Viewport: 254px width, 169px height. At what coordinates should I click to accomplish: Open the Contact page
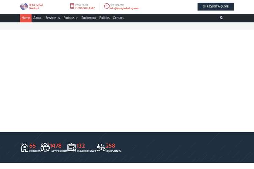pos(118,18)
